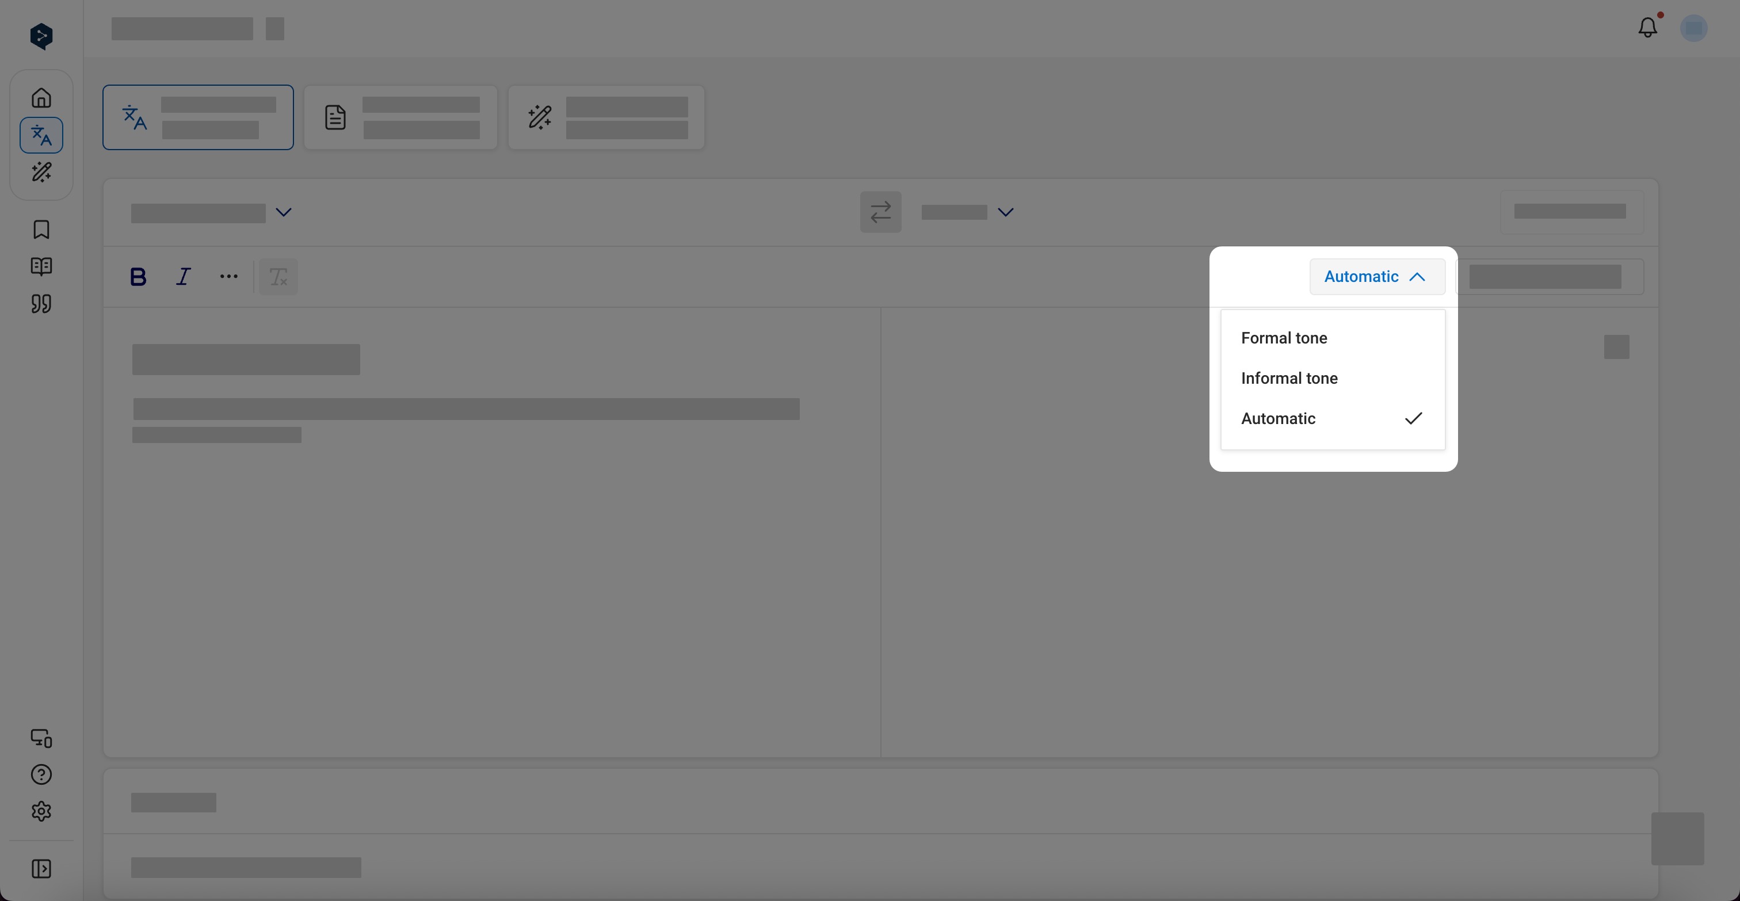This screenshot has height=901, width=1740.
Task: Open the target language dropdown
Action: tap(967, 211)
